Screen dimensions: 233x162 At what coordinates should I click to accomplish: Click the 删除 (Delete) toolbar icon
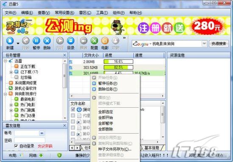pyautogui.click(x=47, y=41)
